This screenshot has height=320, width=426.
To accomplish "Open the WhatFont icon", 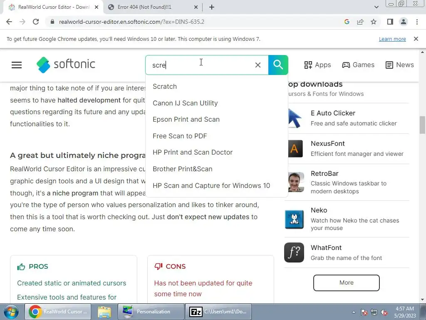I will [294, 252].
